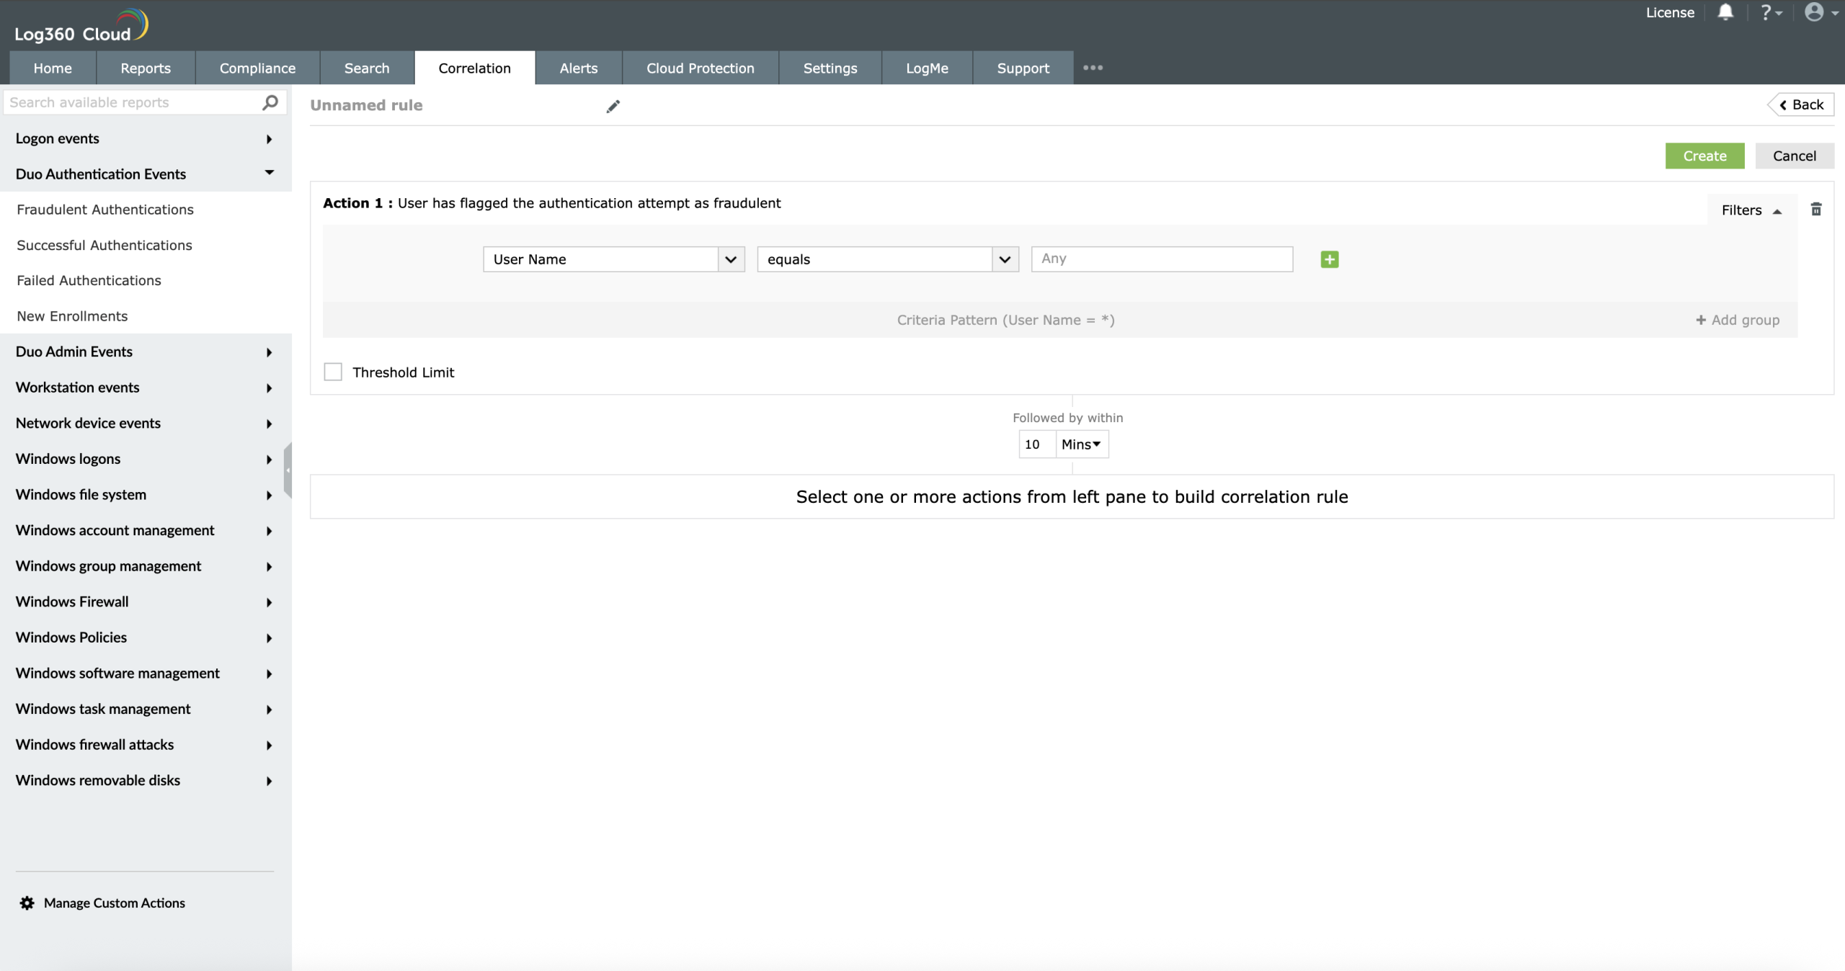Collapse the left pane handle
1845x971 pixels.
(288, 470)
